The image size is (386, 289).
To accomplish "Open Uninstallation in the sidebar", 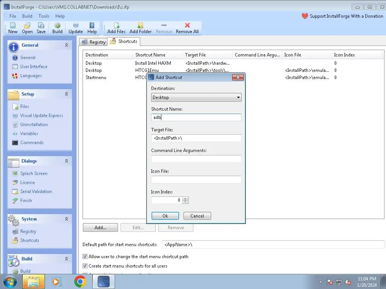I will pos(30,125).
